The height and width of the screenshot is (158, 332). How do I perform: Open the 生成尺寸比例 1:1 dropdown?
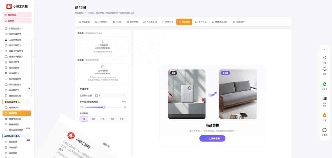coord(110,96)
